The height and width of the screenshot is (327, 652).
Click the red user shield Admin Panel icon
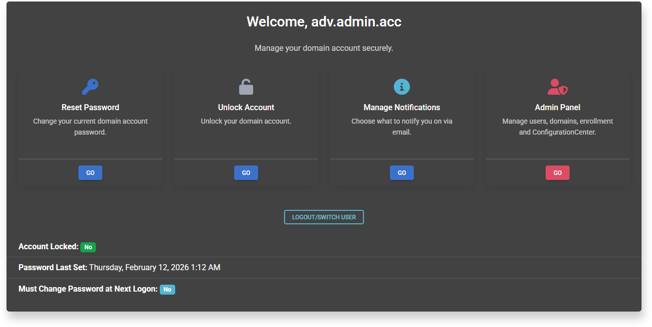pos(558,87)
